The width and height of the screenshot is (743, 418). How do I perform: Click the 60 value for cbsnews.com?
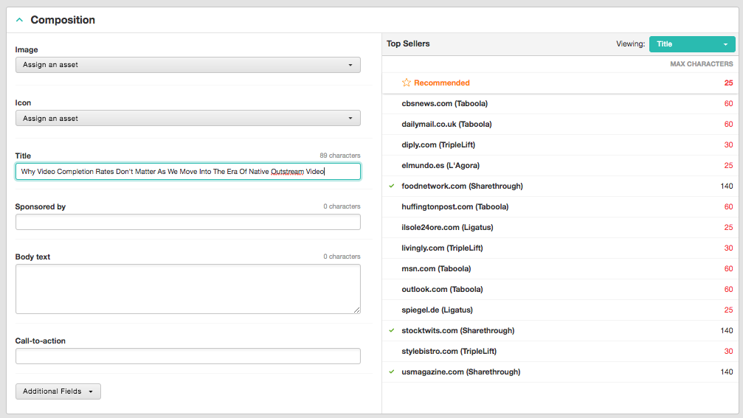728,104
